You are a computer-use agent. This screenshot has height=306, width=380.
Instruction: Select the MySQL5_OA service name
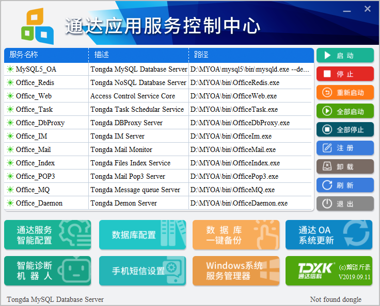click(x=36, y=70)
